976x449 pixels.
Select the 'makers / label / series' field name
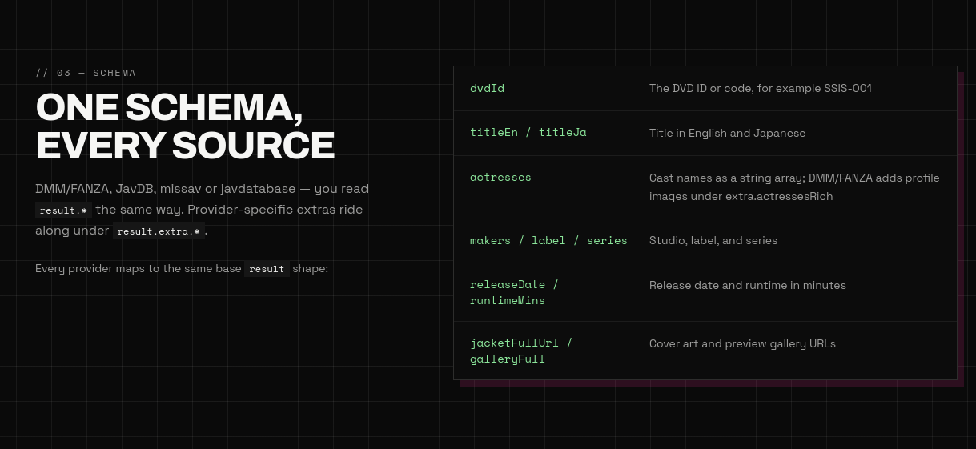tap(548, 240)
